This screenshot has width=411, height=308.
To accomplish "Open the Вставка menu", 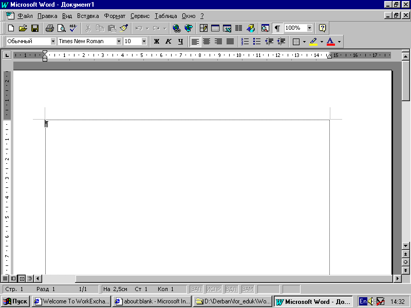I will 88,16.
